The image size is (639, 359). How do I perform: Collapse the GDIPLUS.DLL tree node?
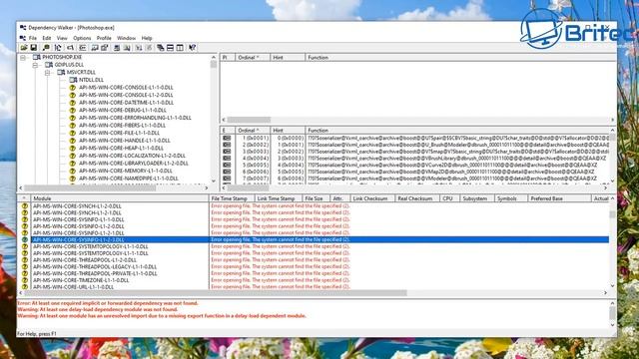[36, 65]
